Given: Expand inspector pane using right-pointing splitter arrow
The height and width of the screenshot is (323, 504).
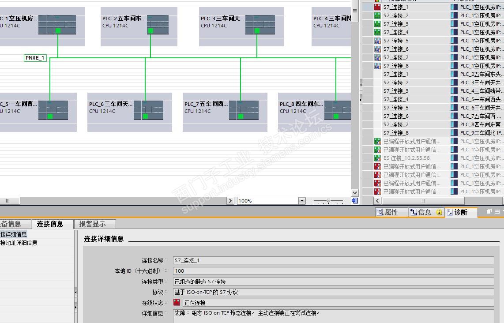Looking at the screenshot, I should coord(75,307).
